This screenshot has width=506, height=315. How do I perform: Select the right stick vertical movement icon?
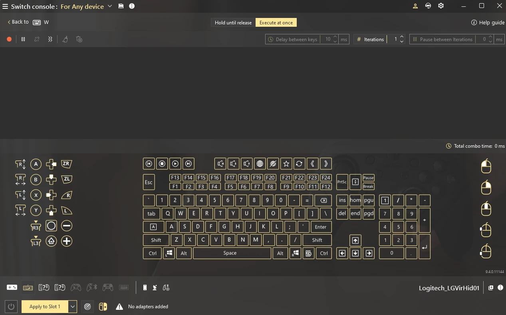pos(20,164)
